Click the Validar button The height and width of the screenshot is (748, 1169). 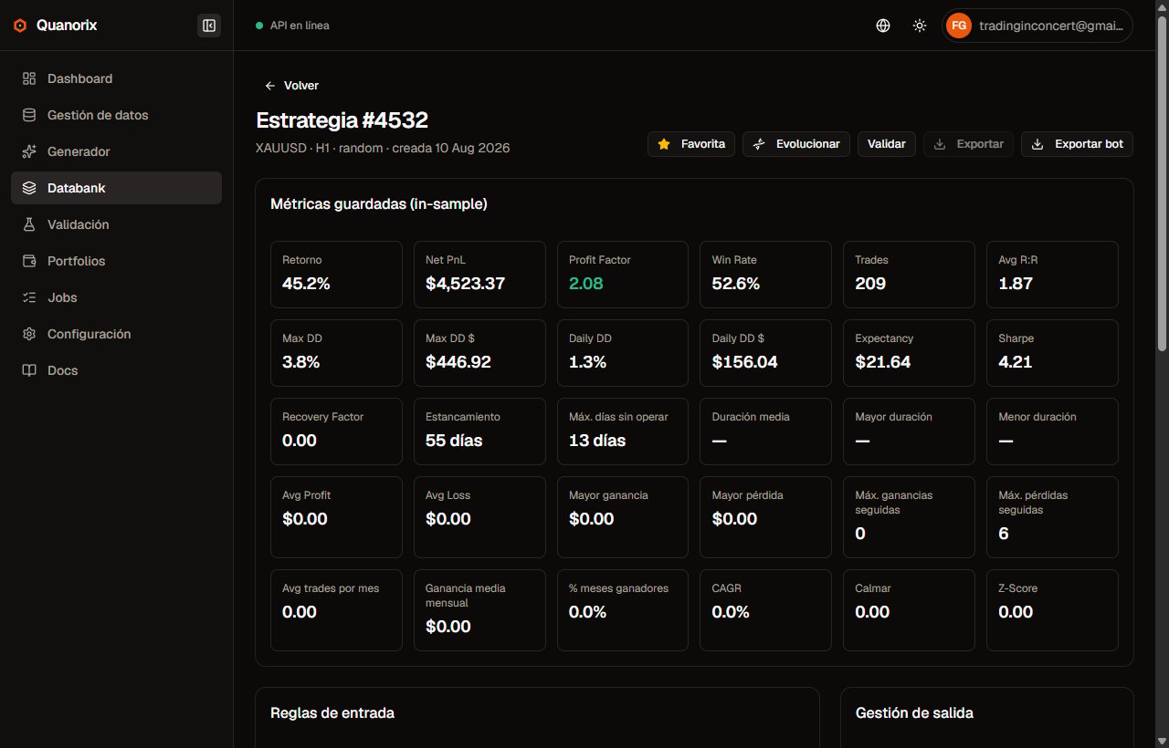886,144
